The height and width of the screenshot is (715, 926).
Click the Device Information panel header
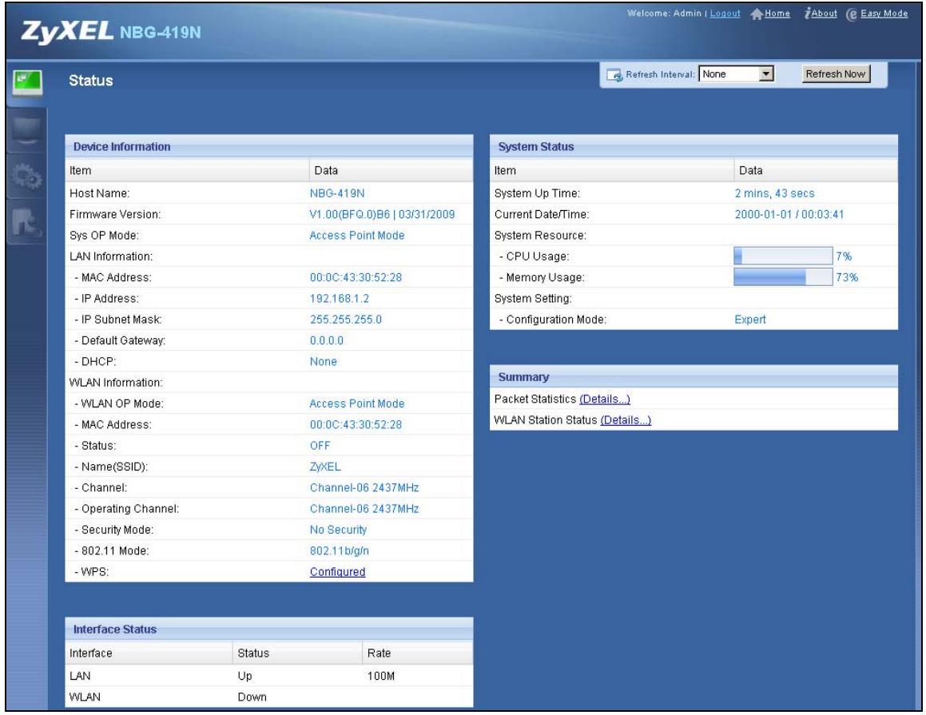point(268,146)
